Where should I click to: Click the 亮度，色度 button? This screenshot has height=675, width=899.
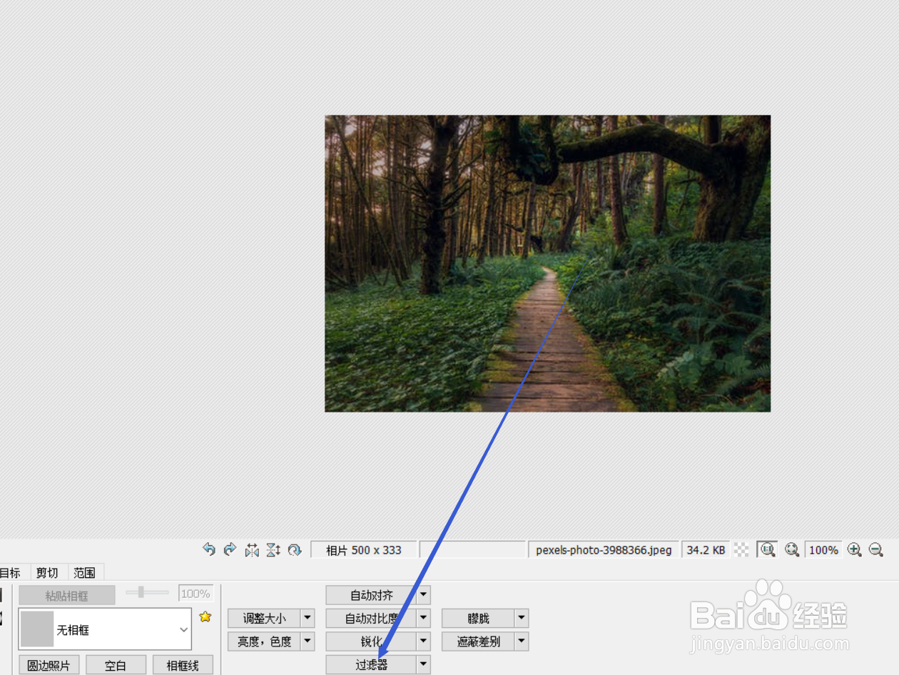tap(264, 641)
